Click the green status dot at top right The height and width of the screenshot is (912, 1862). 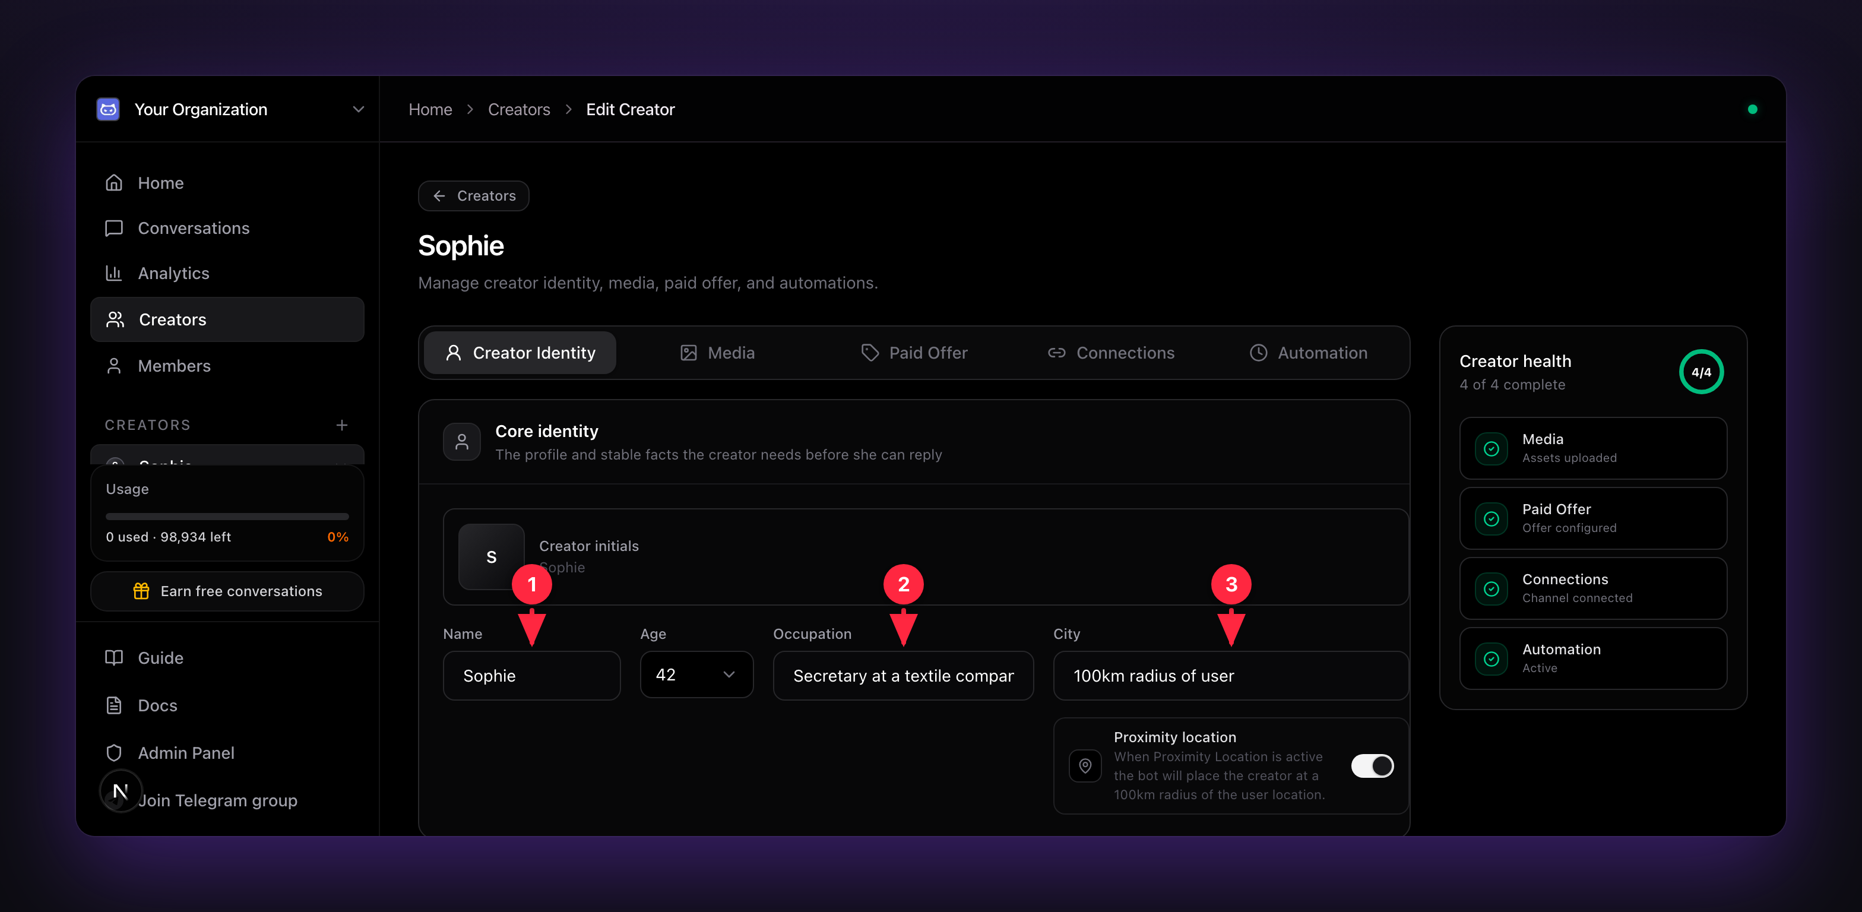1752,109
